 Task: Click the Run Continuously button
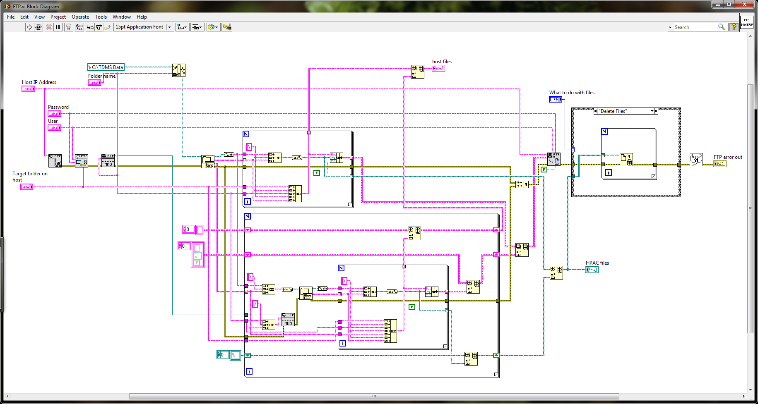click(39, 27)
